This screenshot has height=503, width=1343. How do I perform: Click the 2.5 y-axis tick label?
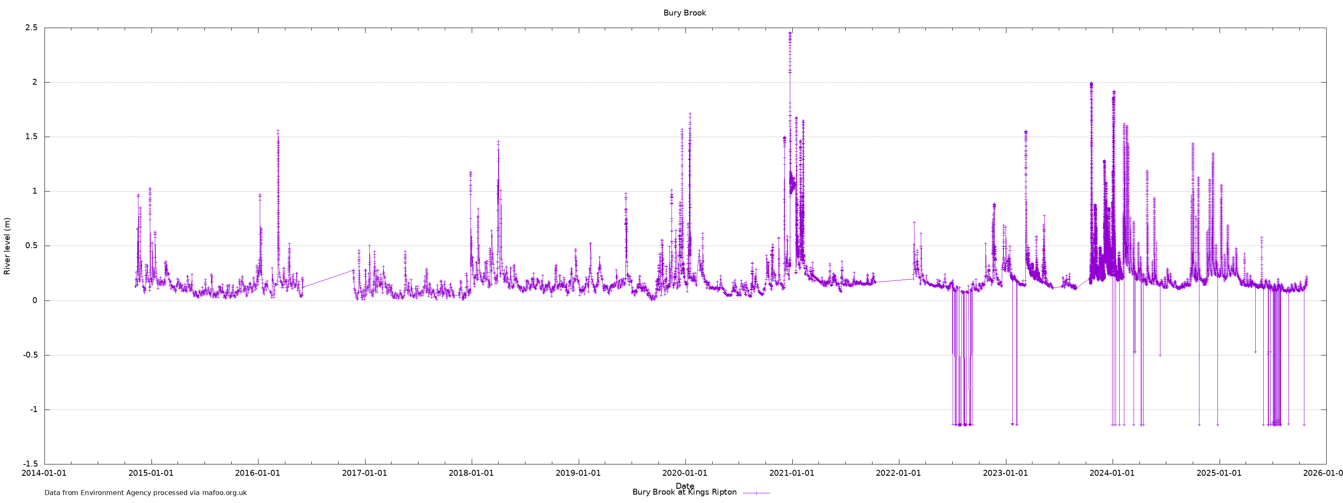coord(31,28)
